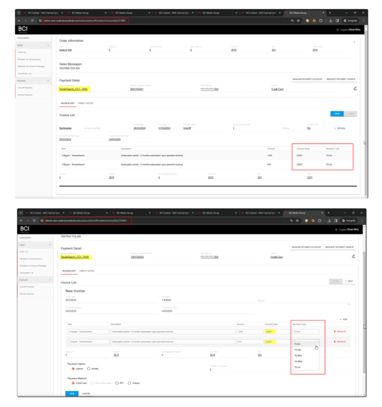This screenshot has height=407, width=382.
Task: Click Cancel on the New Invoice form
Action: pyautogui.click(x=86, y=393)
